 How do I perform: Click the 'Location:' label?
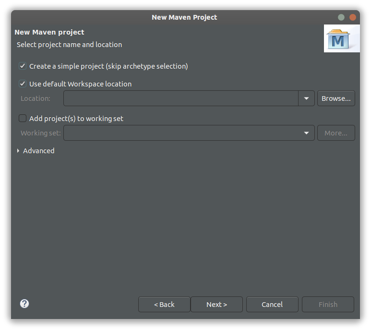(x=36, y=98)
